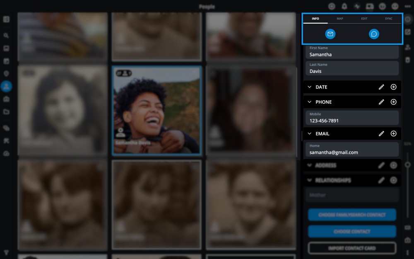Viewport: 414px width, 259px height.
Task: Click the First Name field with Samantha
Action: [x=352, y=52]
